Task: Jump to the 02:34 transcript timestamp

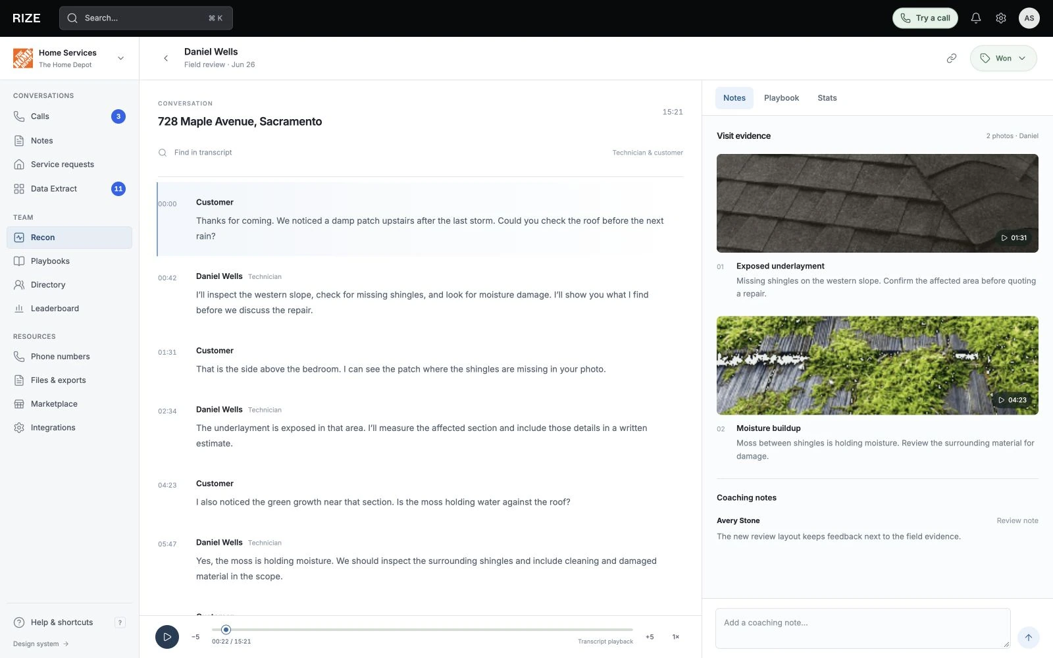Action: [167, 411]
